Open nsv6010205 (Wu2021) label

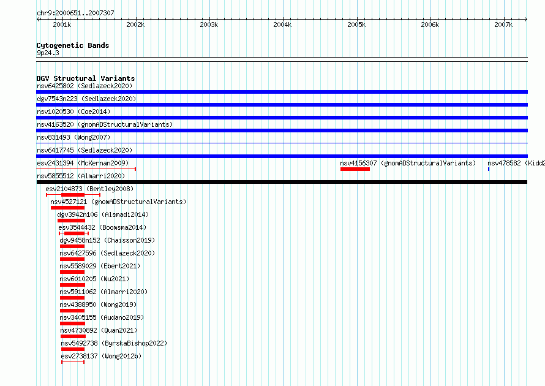[x=94, y=279]
